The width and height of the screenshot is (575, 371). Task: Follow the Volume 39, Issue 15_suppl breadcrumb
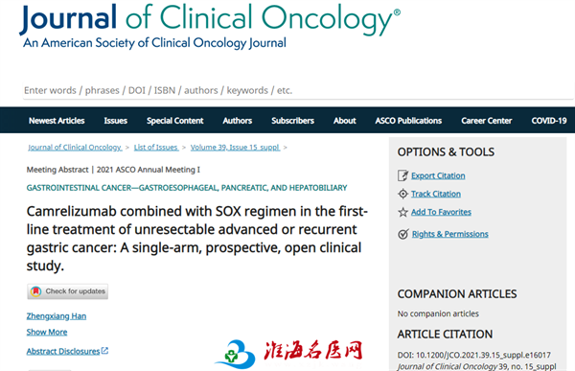coord(235,147)
